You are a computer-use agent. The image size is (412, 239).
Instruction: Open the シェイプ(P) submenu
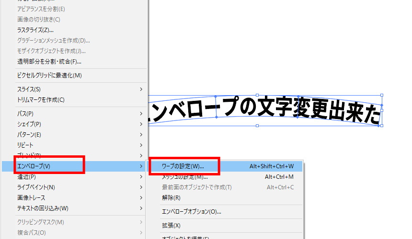(x=29, y=124)
